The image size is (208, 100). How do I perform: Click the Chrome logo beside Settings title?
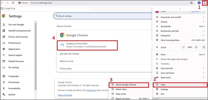click(4, 16)
